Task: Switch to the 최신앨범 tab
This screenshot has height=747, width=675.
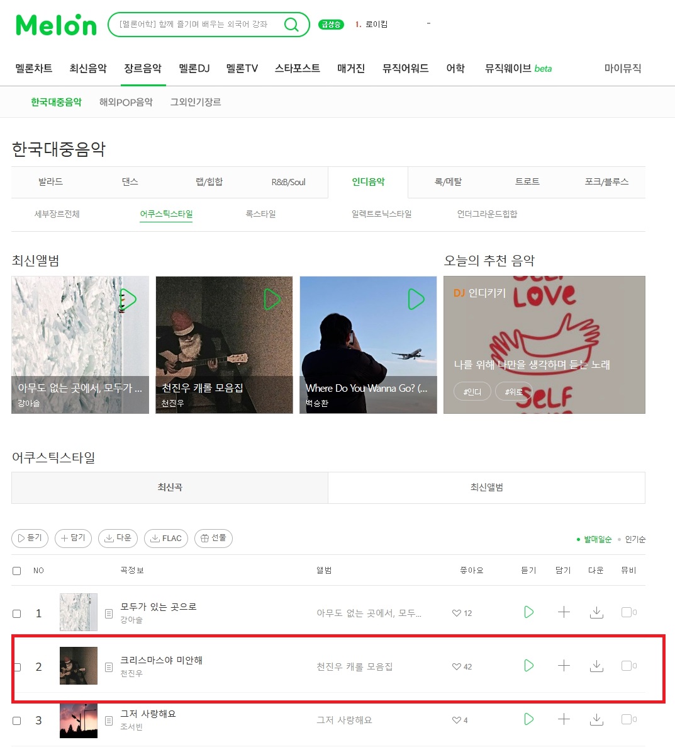Action: pyautogui.click(x=486, y=488)
